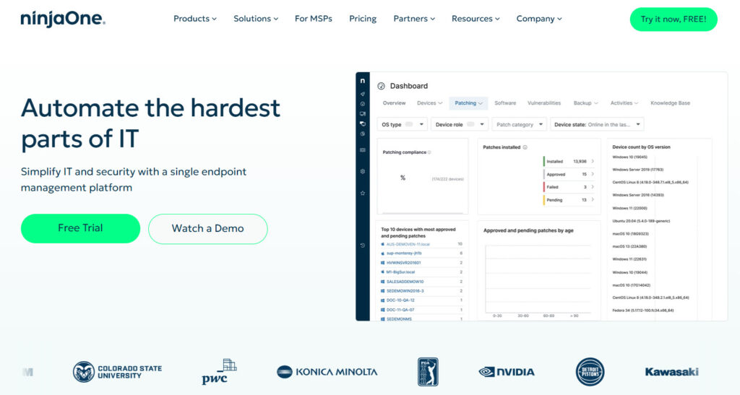
Task: Click the gauge icon beside the Dashboard title
Action: [382, 86]
